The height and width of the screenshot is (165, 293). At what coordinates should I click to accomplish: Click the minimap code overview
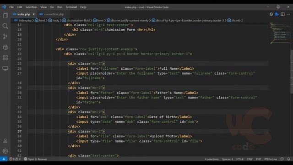coord(280,33)
